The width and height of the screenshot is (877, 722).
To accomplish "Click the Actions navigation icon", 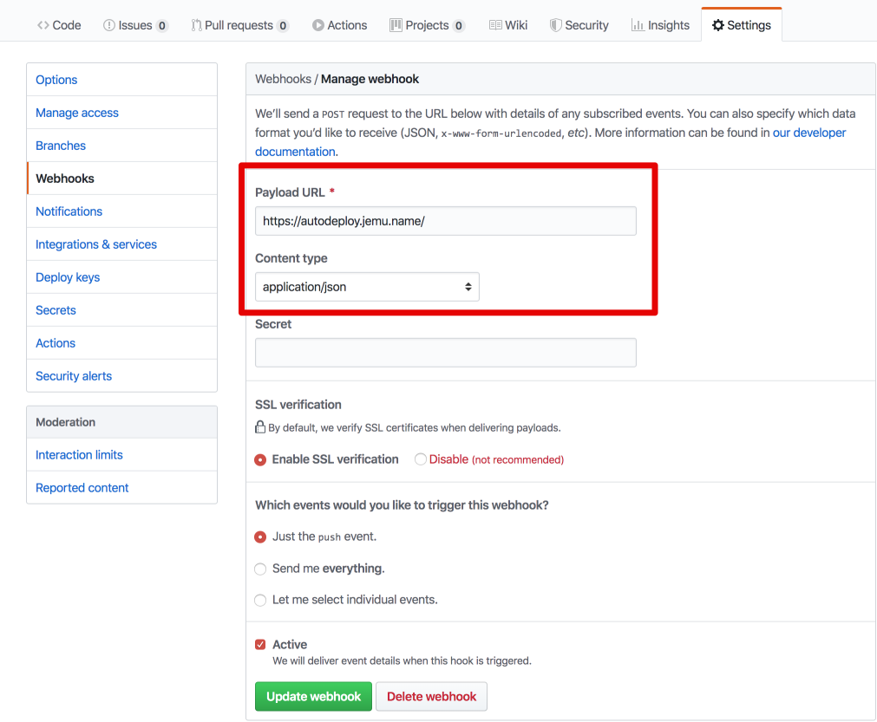I will [x=317, y=24].
